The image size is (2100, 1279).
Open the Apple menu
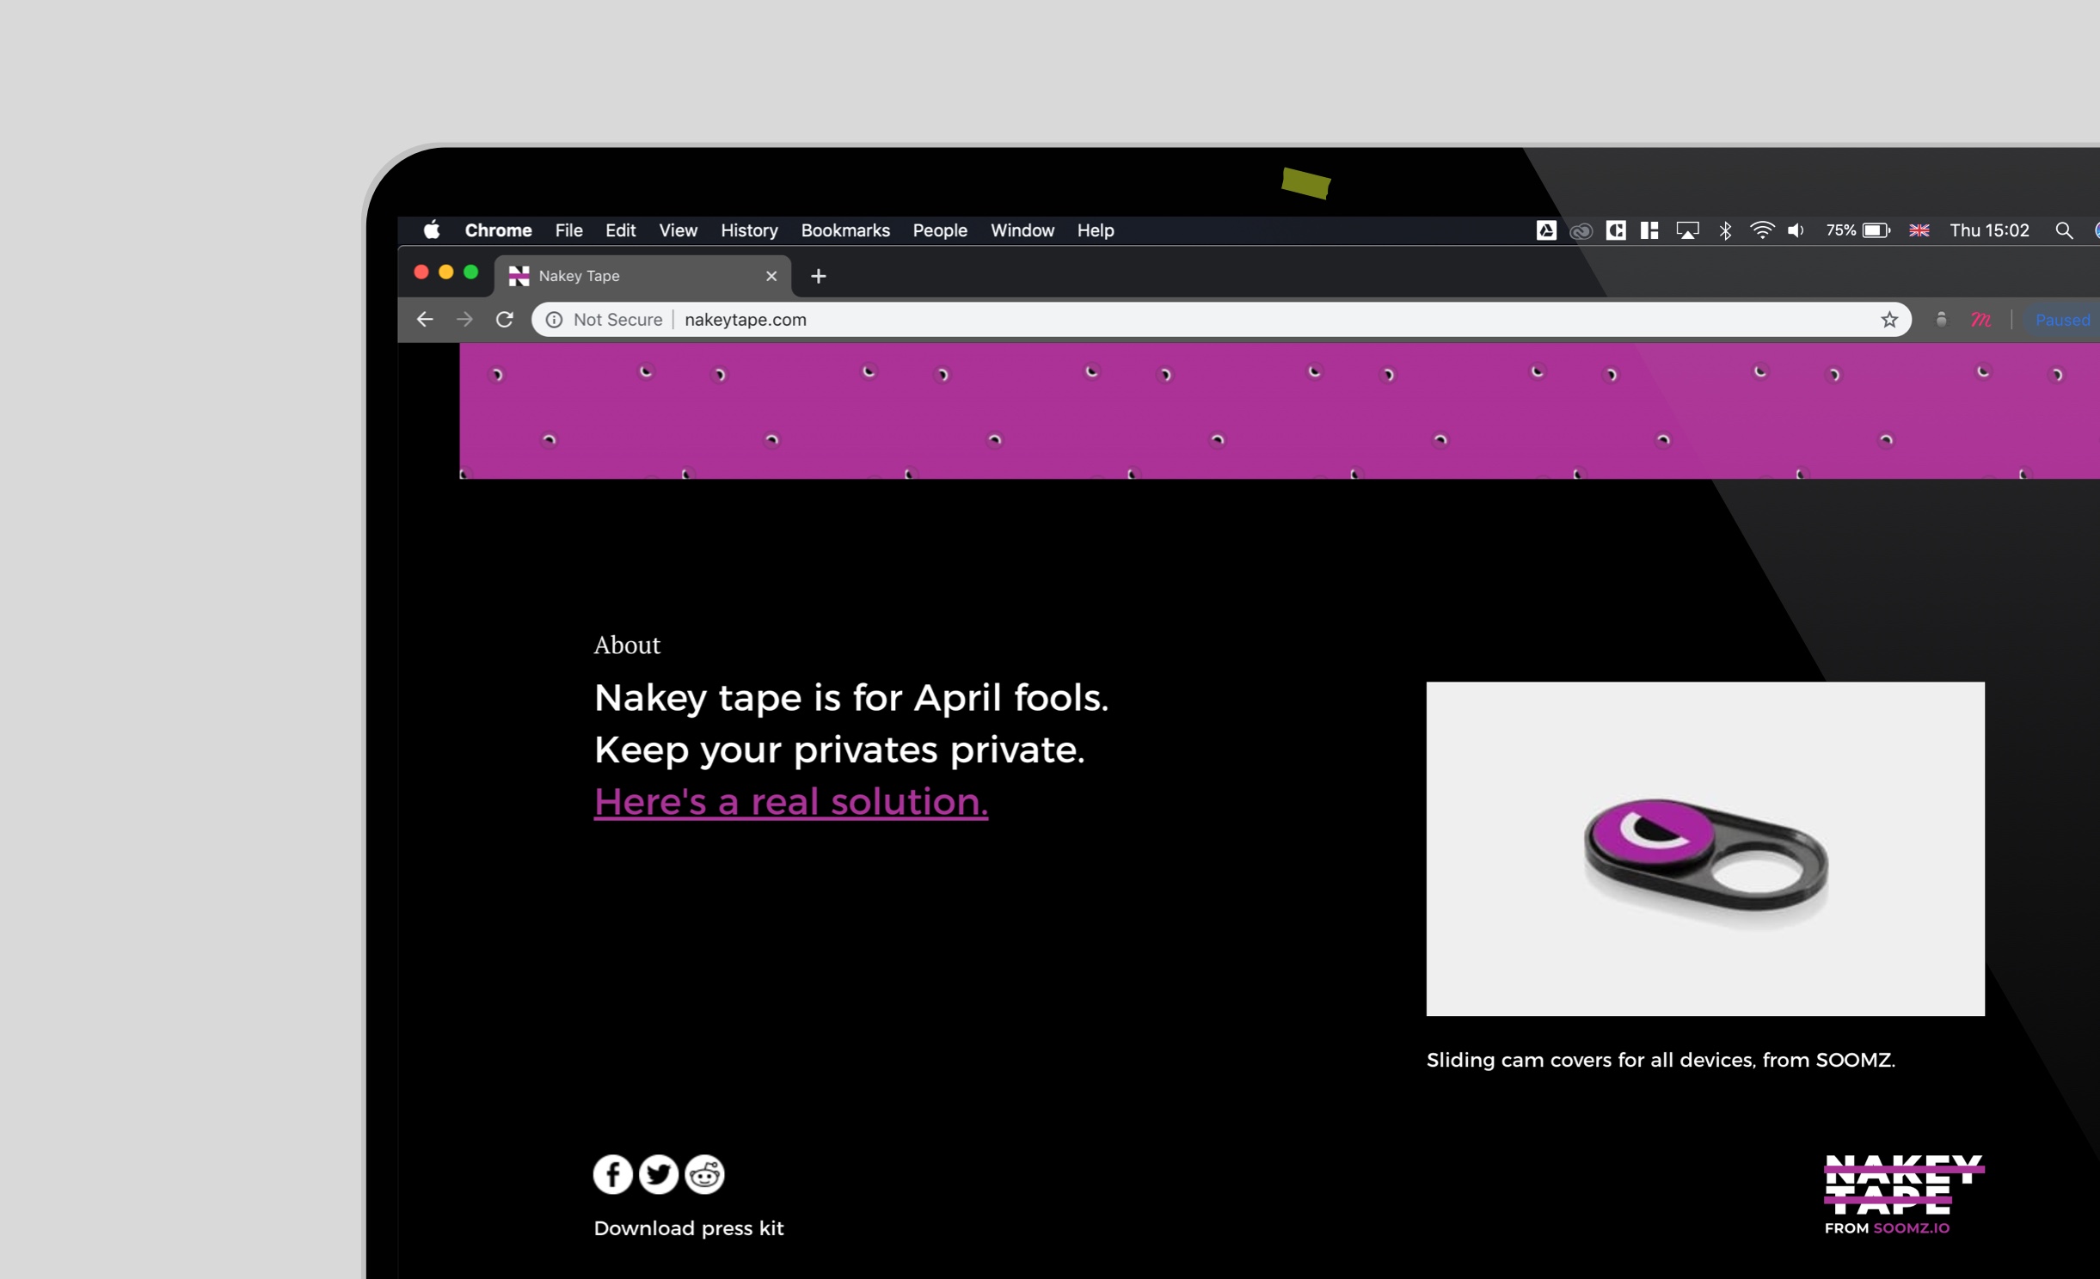(432, 229)
